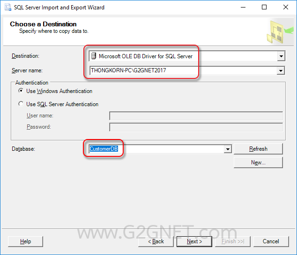This screenshot has width=297, height=255.
Task: Click the wizard icon in the title bar
Action: pyautogui.click(x=8, y=7)
